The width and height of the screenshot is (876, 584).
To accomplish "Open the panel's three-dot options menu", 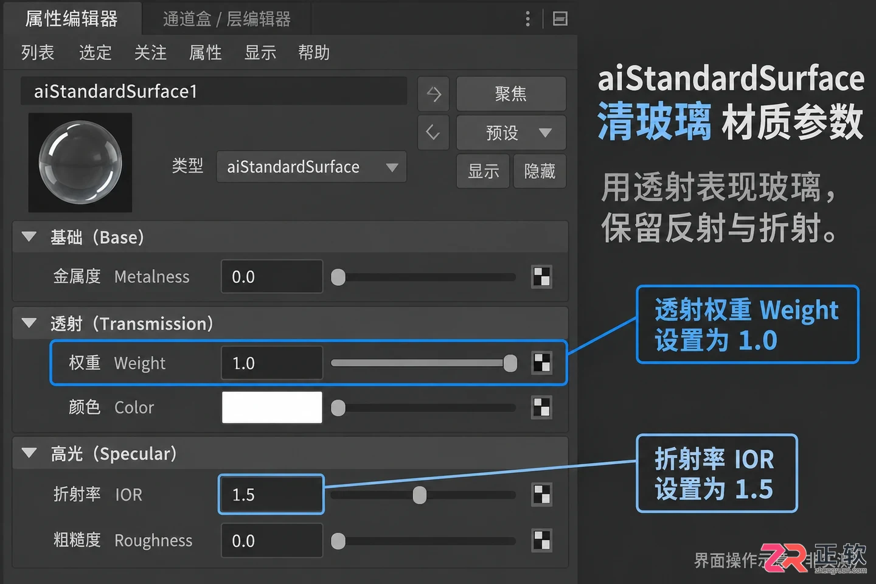I will coord(527,19).
